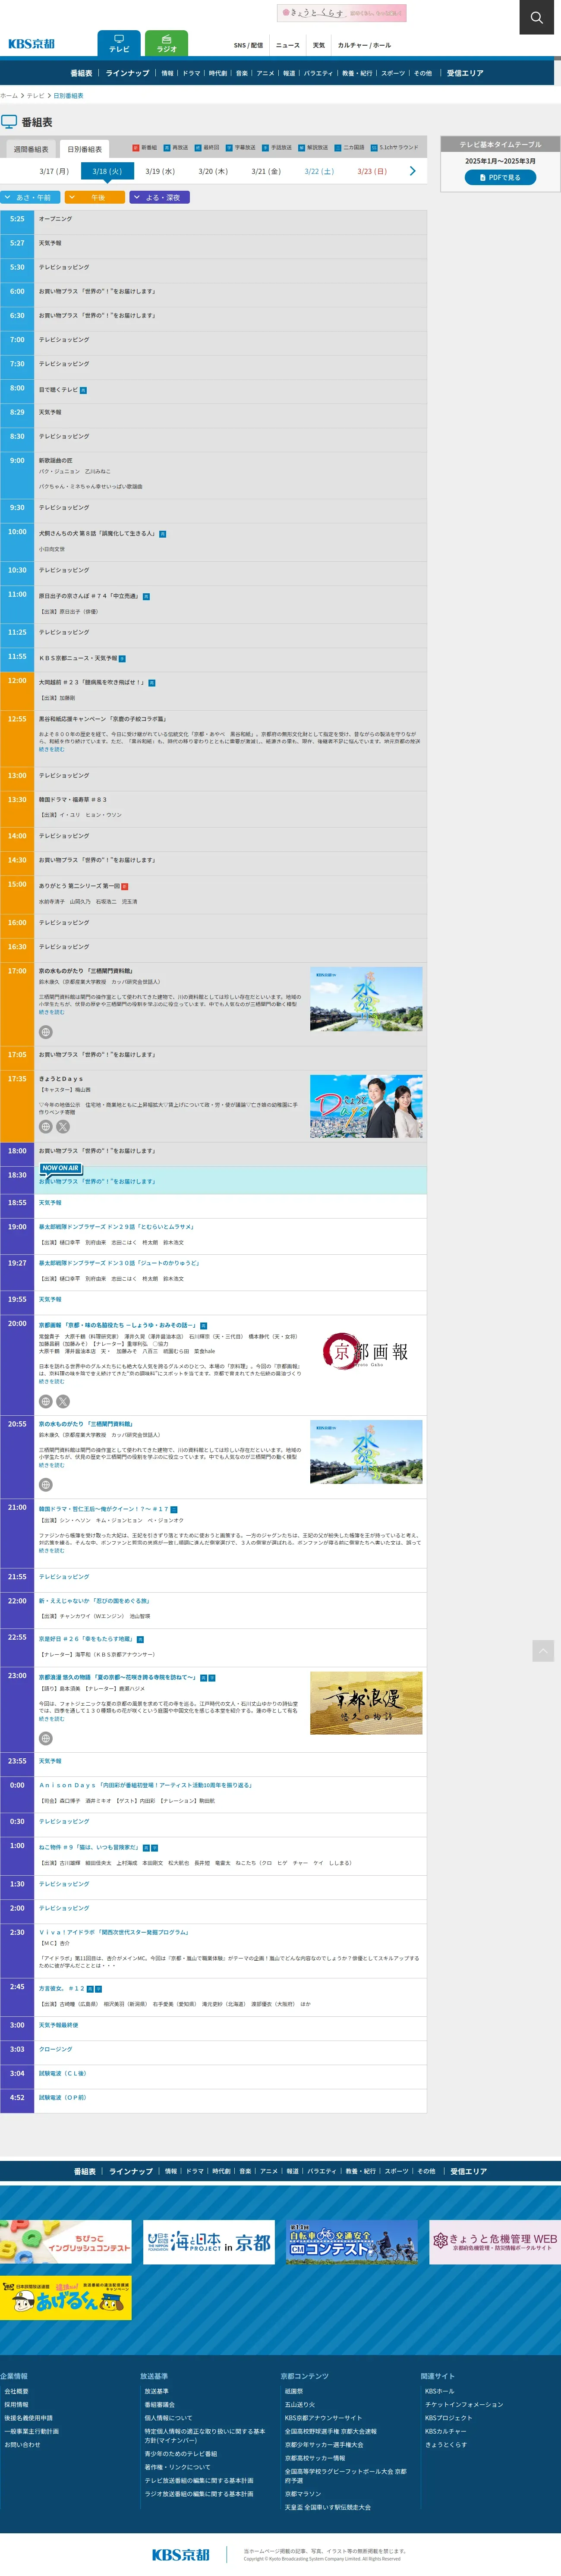
Task: Go to the KBS京都 logo in the header
Action: [31, 44]
